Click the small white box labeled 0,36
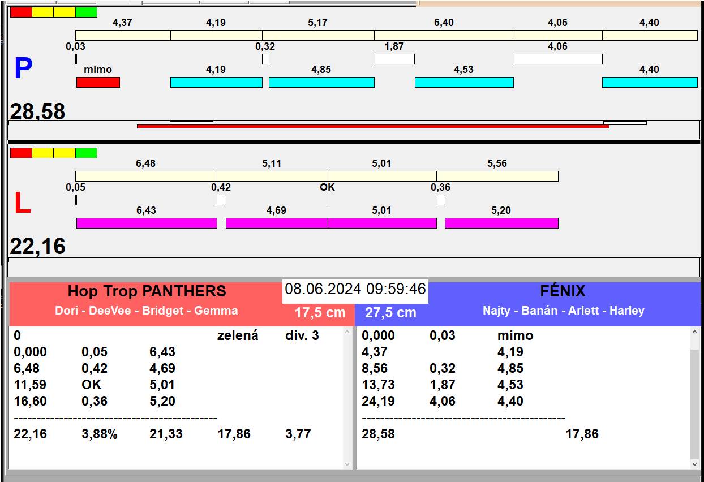Screen dimensions: 704x482 441,200
